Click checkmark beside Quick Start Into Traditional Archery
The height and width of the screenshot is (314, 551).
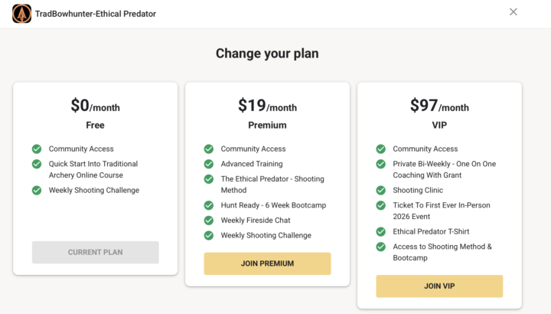pos(37,164)
